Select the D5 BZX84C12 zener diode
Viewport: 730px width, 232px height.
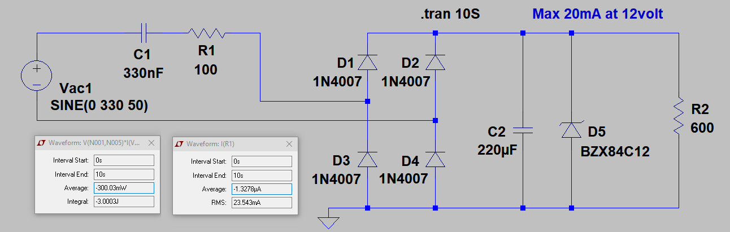571,131
